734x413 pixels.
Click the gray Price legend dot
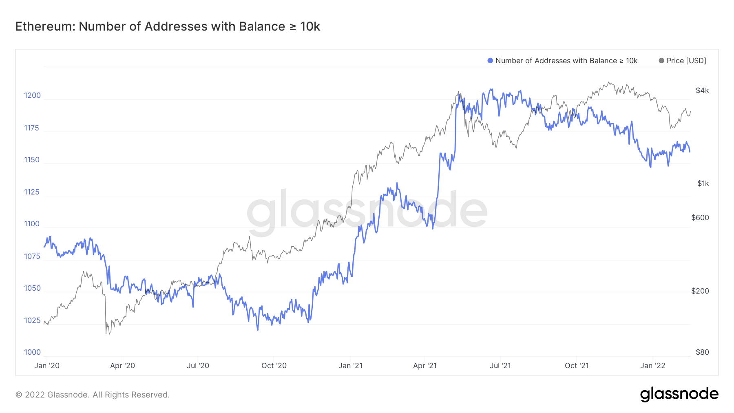(661, 61)
